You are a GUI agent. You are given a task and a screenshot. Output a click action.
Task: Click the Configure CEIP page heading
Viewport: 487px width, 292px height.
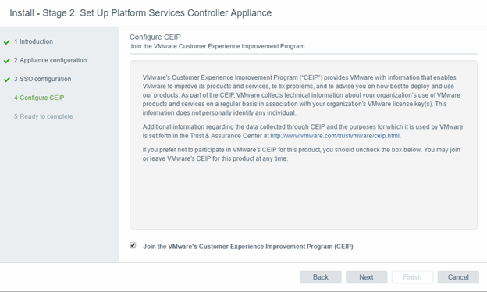point(155,37)
